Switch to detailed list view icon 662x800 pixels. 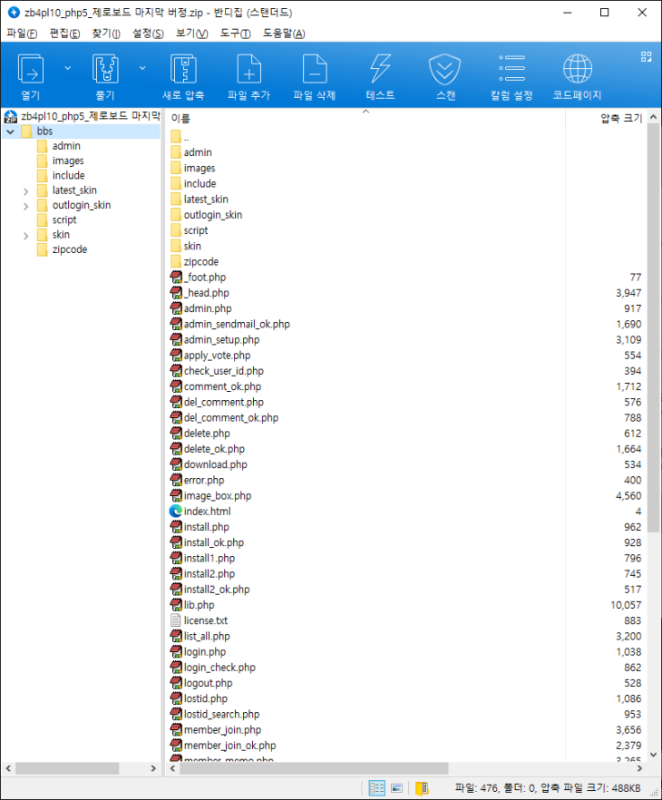click(377, 788)
